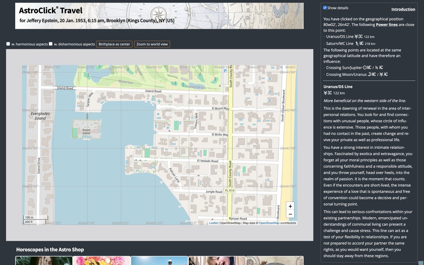The image size is (424, 265).
Task: Click the Birthplace as center button
Action: pos(114,44)
